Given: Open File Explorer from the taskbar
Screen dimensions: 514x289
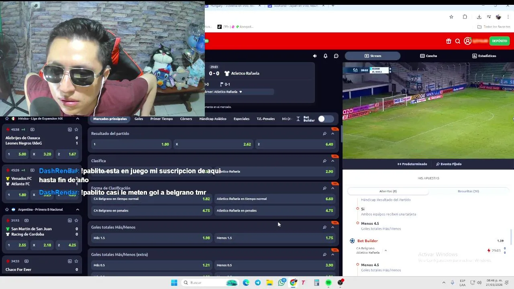Looking at the screenshot, I should (x=269, y=283).
